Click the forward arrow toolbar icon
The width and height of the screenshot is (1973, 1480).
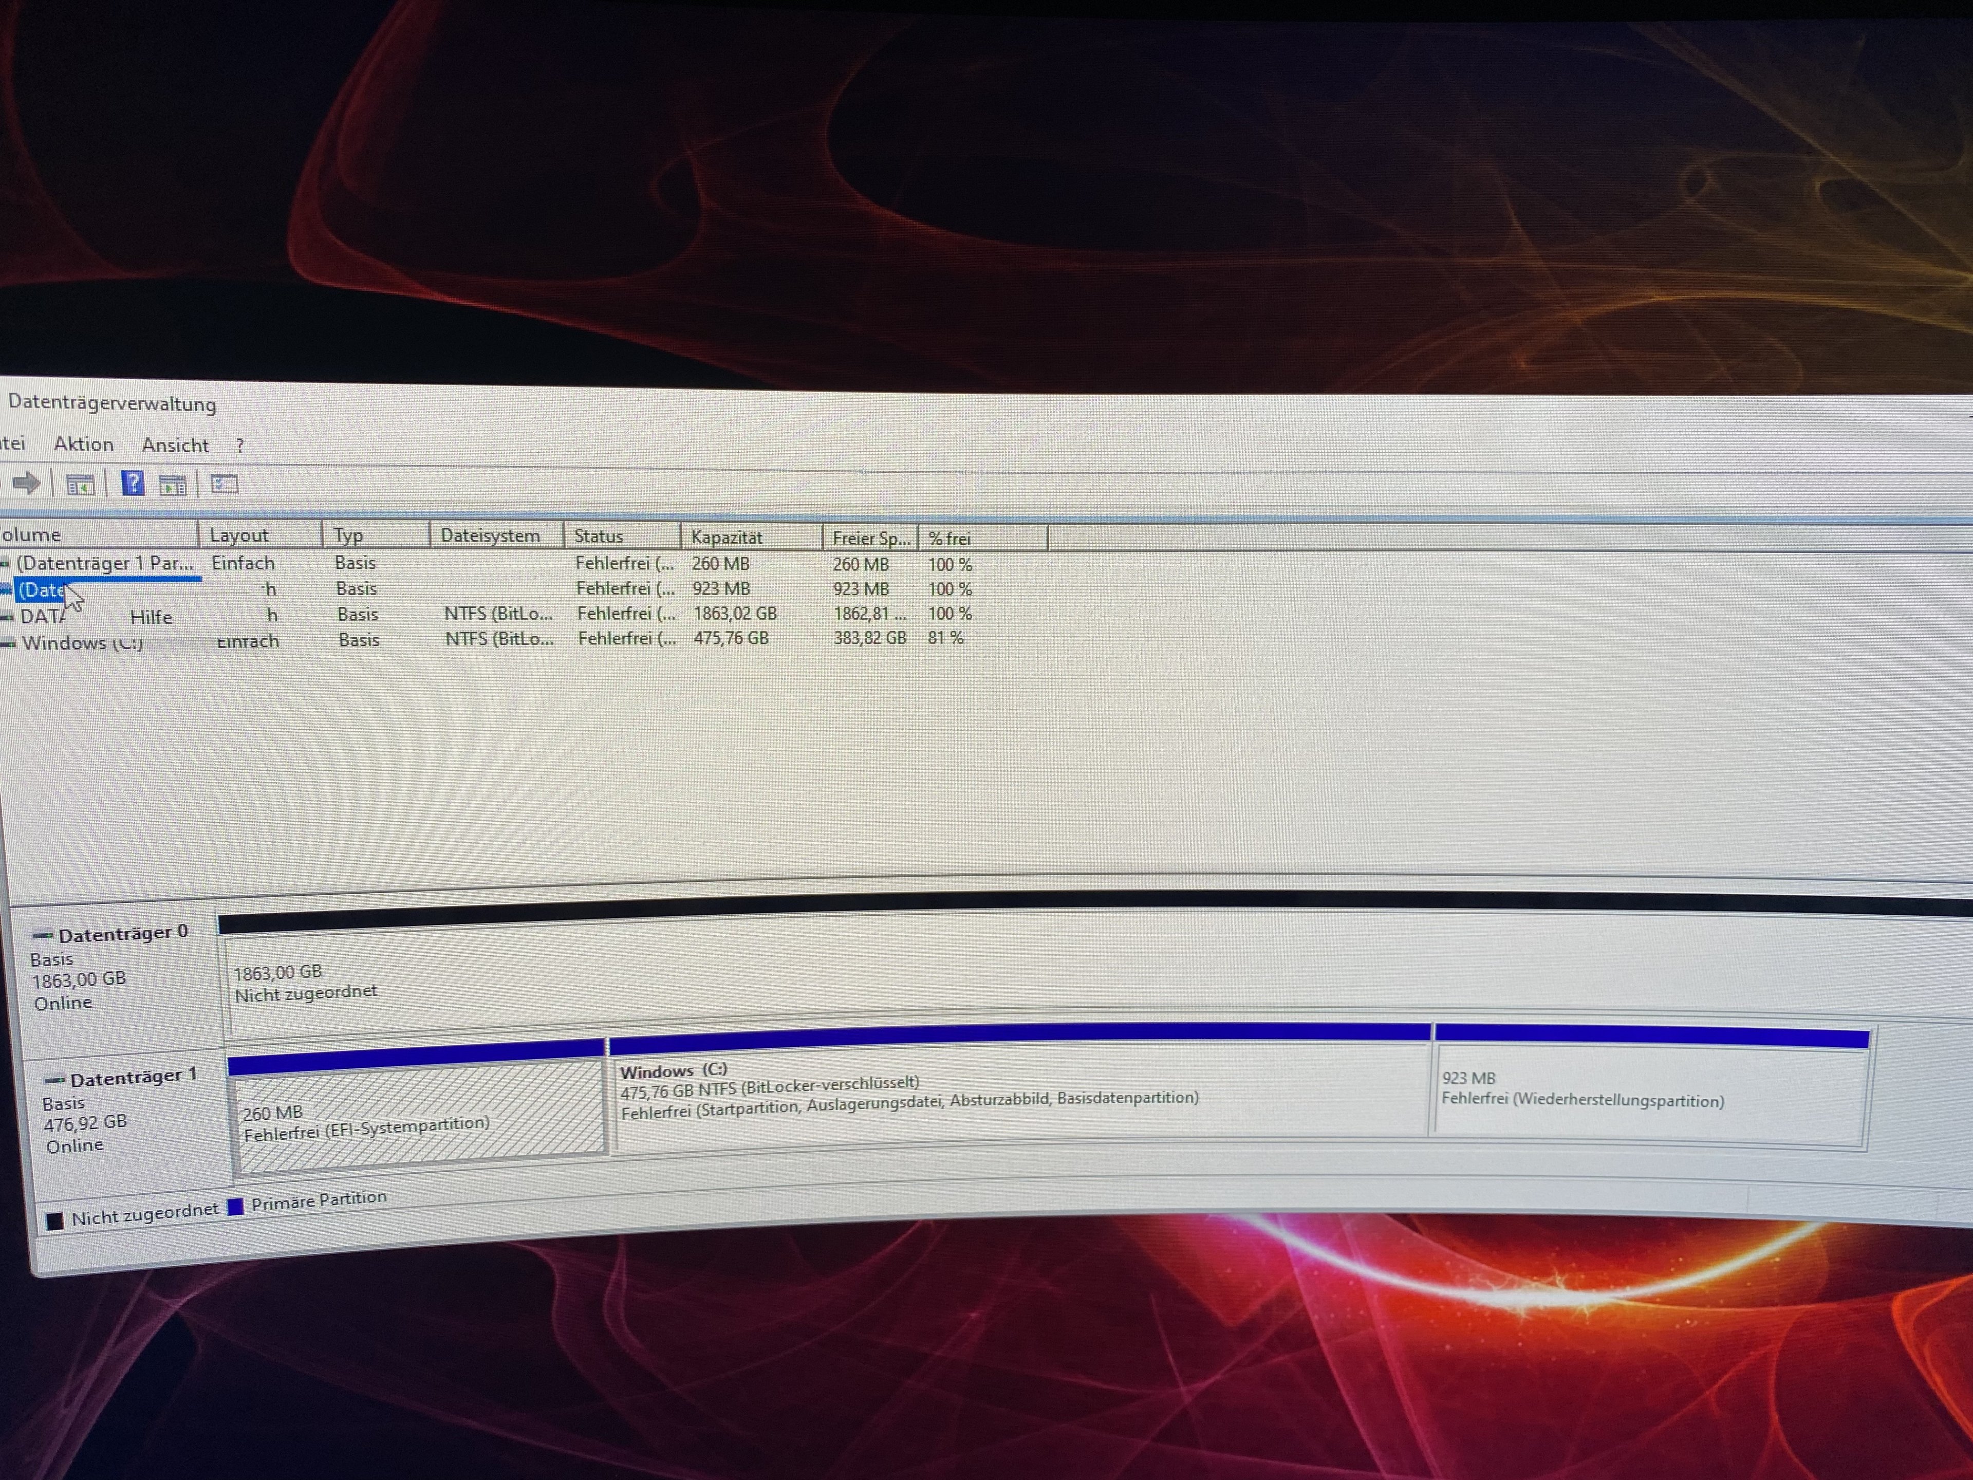pos(27,484)
